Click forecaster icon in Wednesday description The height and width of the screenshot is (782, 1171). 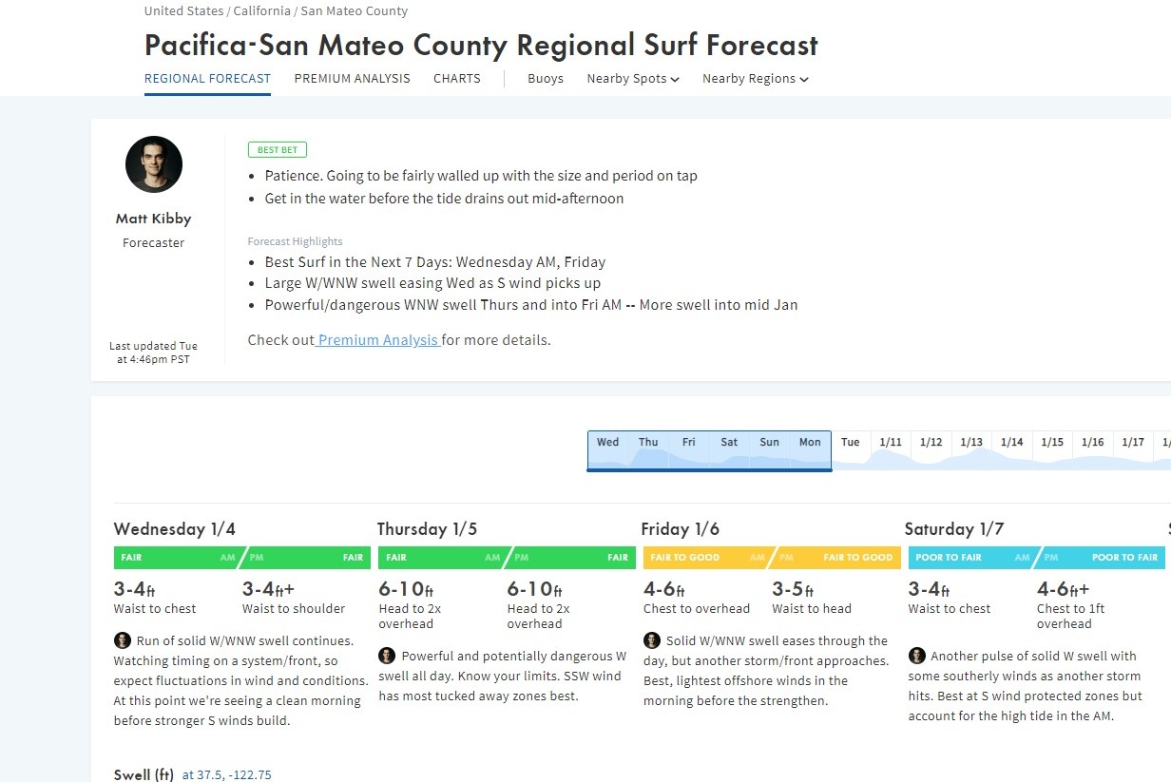coord(122,640)
